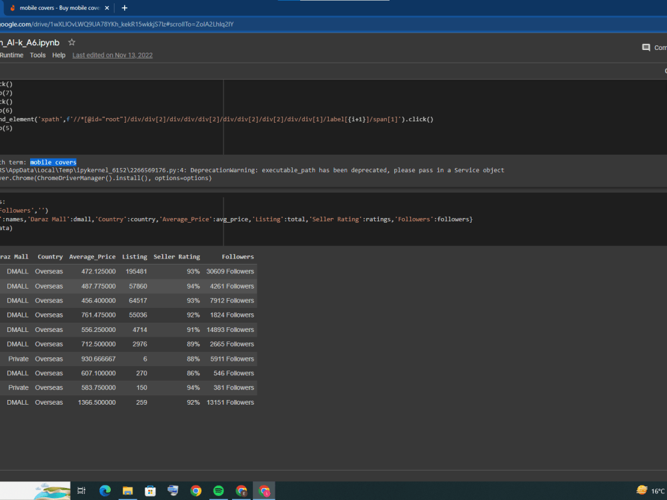Screen dimensions: 667x500
Task: Click the notebook filename ending A6.ipynb
Action: pyautogui.click(x=30, y=43)
